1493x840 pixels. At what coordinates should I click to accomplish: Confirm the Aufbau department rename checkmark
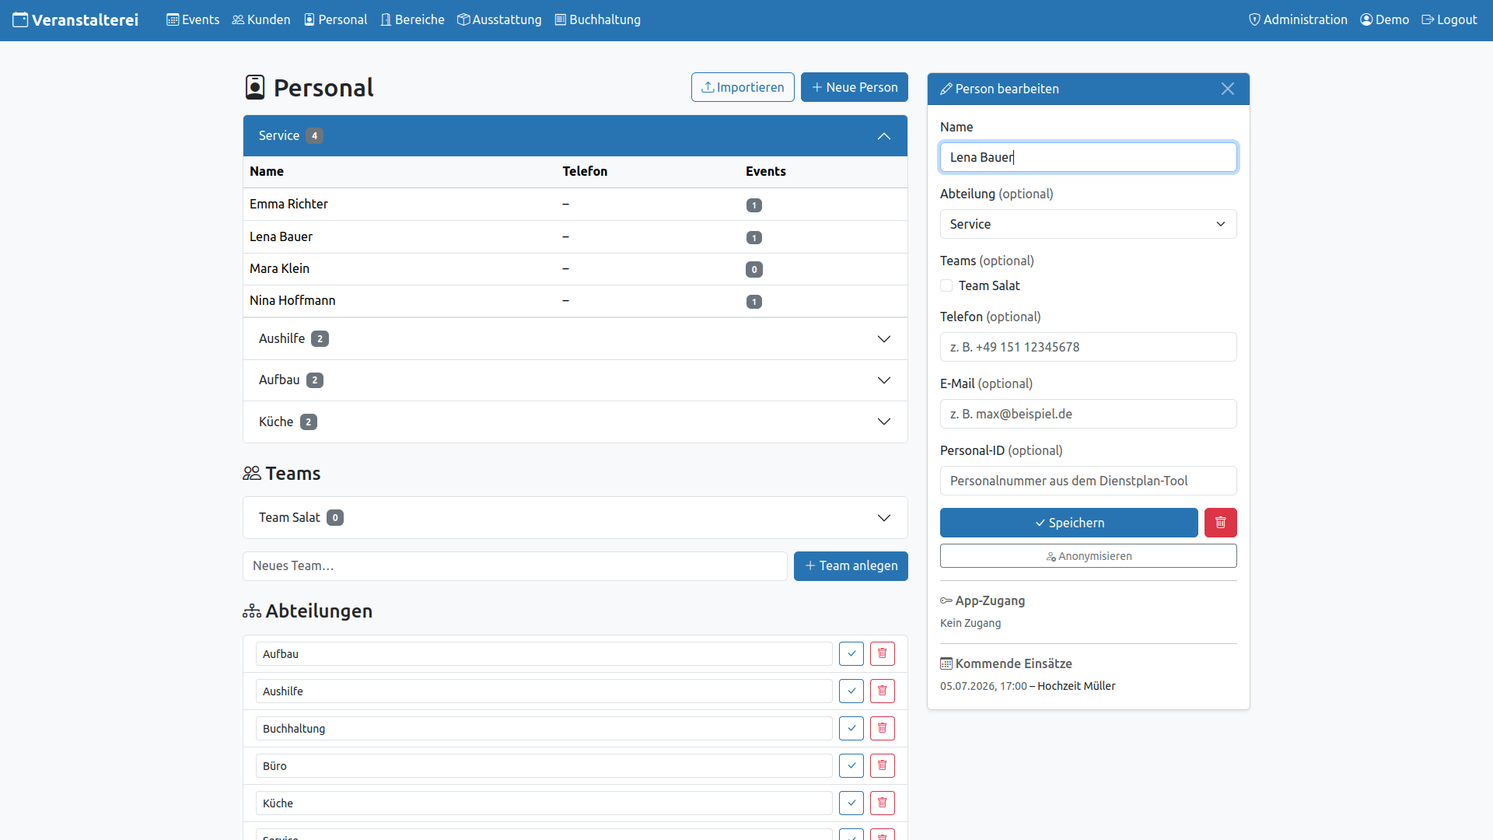(851, 653)
